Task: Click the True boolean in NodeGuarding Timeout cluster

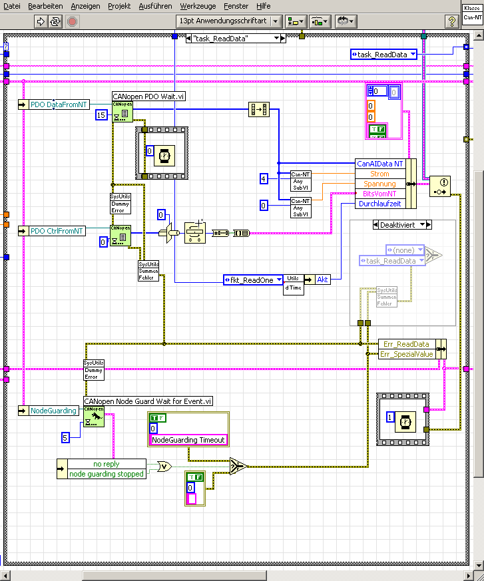Action: click(158, 417)
